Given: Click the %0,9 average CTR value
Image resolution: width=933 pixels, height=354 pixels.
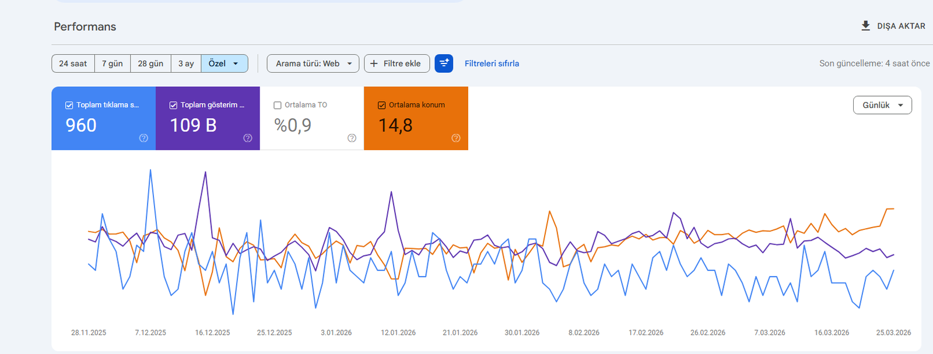Looking at the screenshot, I should pyautogui.click(x=293, y=125).
